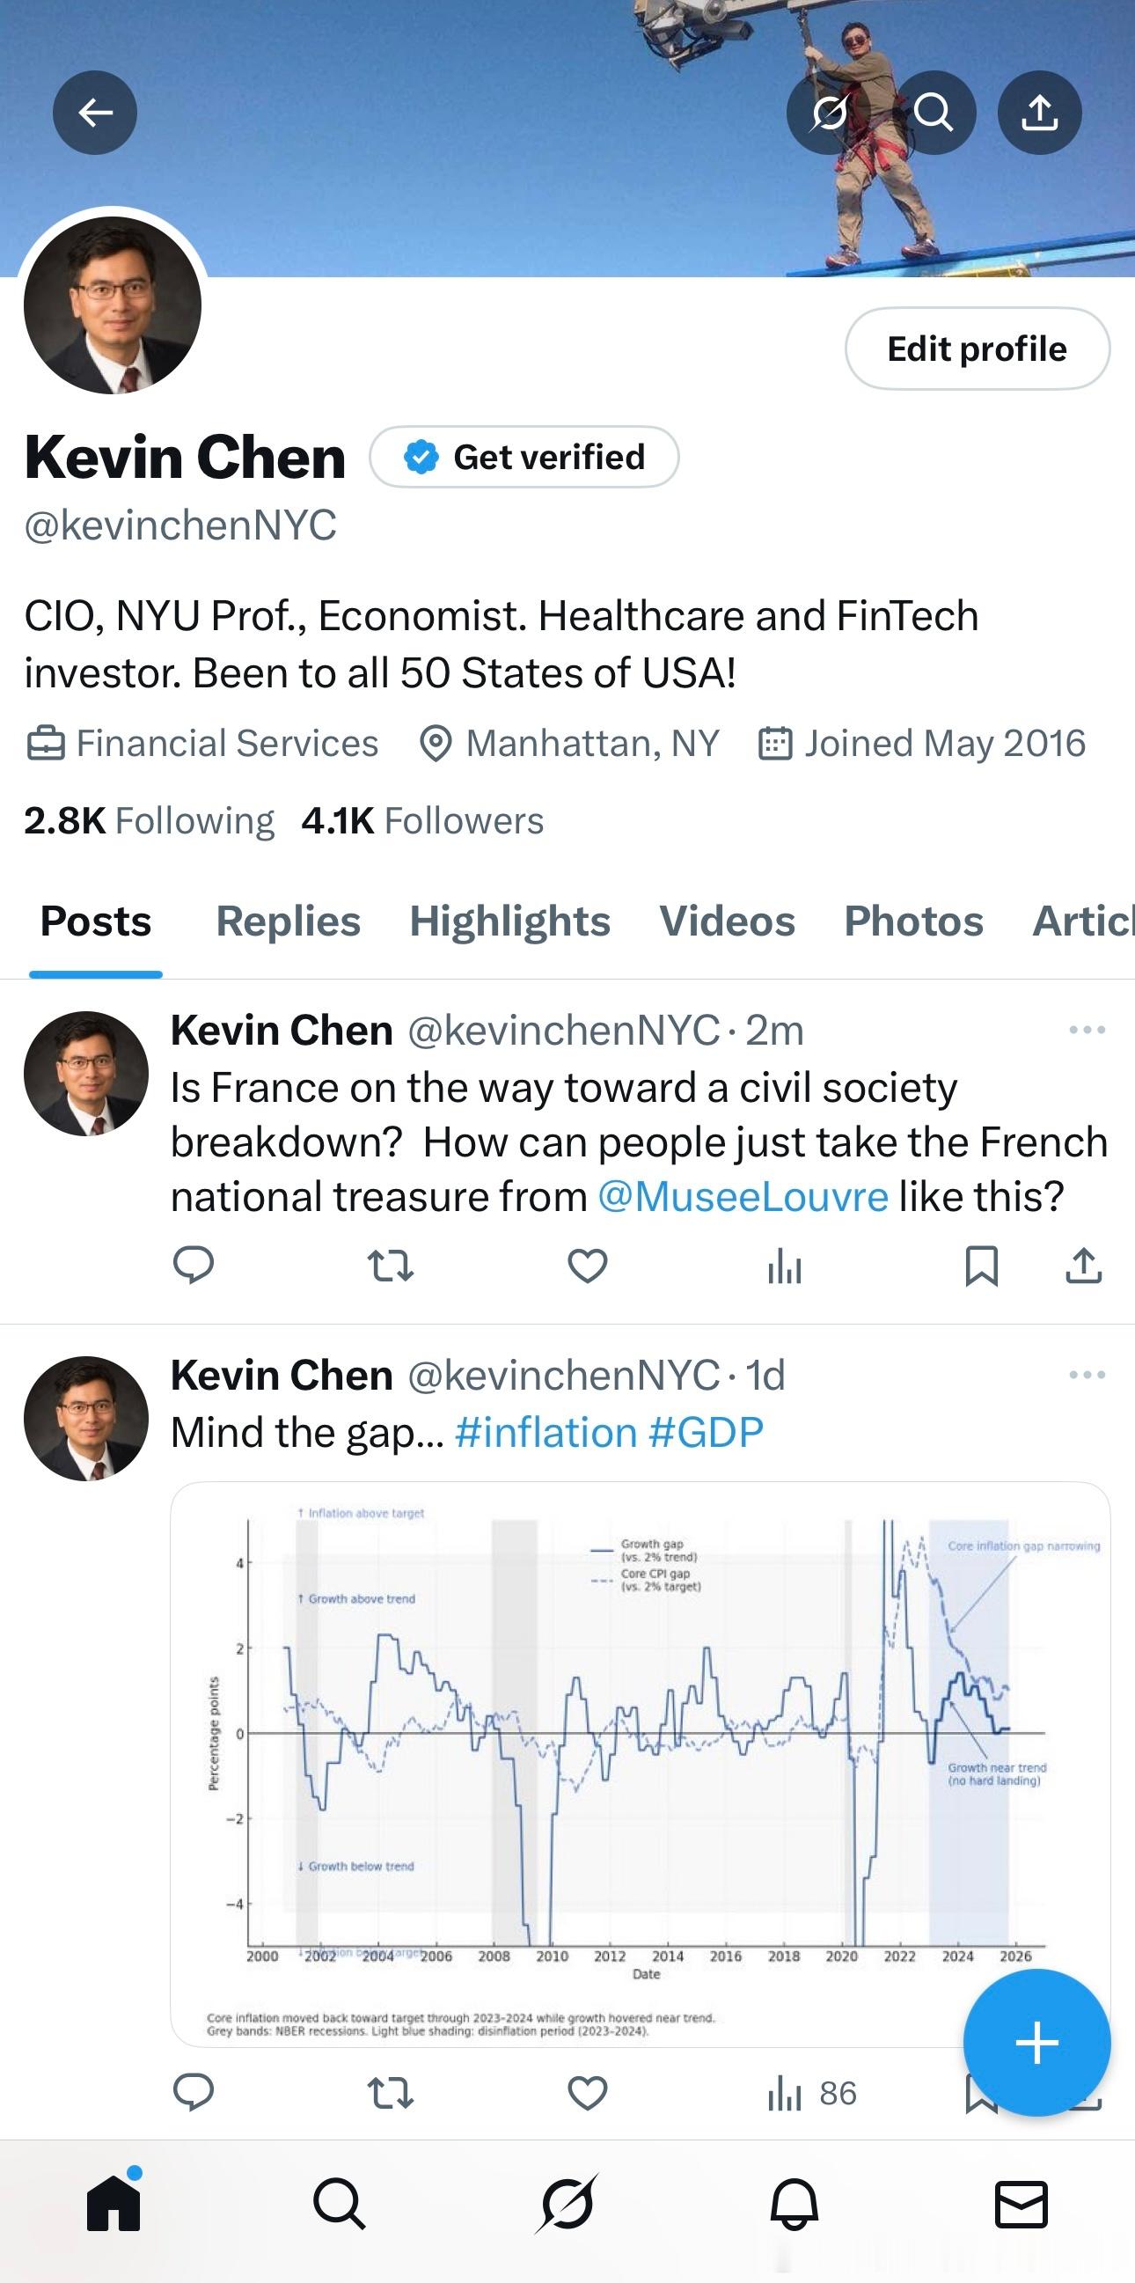Open Notifications bell in bottom bar

click(794, 2203)
